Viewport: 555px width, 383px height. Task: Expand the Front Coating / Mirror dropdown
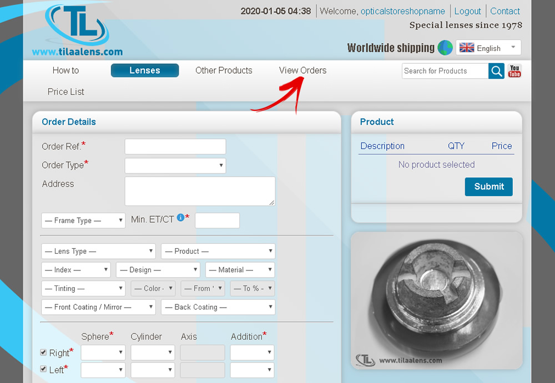coord(98,307)
